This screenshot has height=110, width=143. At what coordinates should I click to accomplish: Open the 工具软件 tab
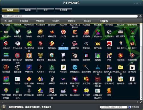[x=63, y=10]
